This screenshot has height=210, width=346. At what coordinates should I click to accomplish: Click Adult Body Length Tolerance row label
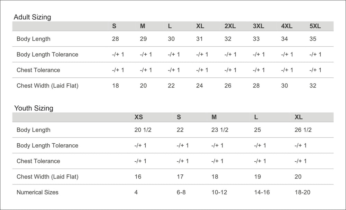[47, 54]
